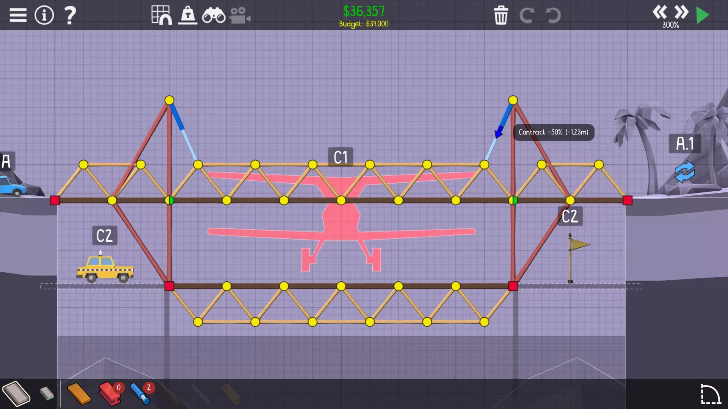Viewport: 728px width, 409px height.
Task: Click the question mark help icon
Action: point(70,15)
